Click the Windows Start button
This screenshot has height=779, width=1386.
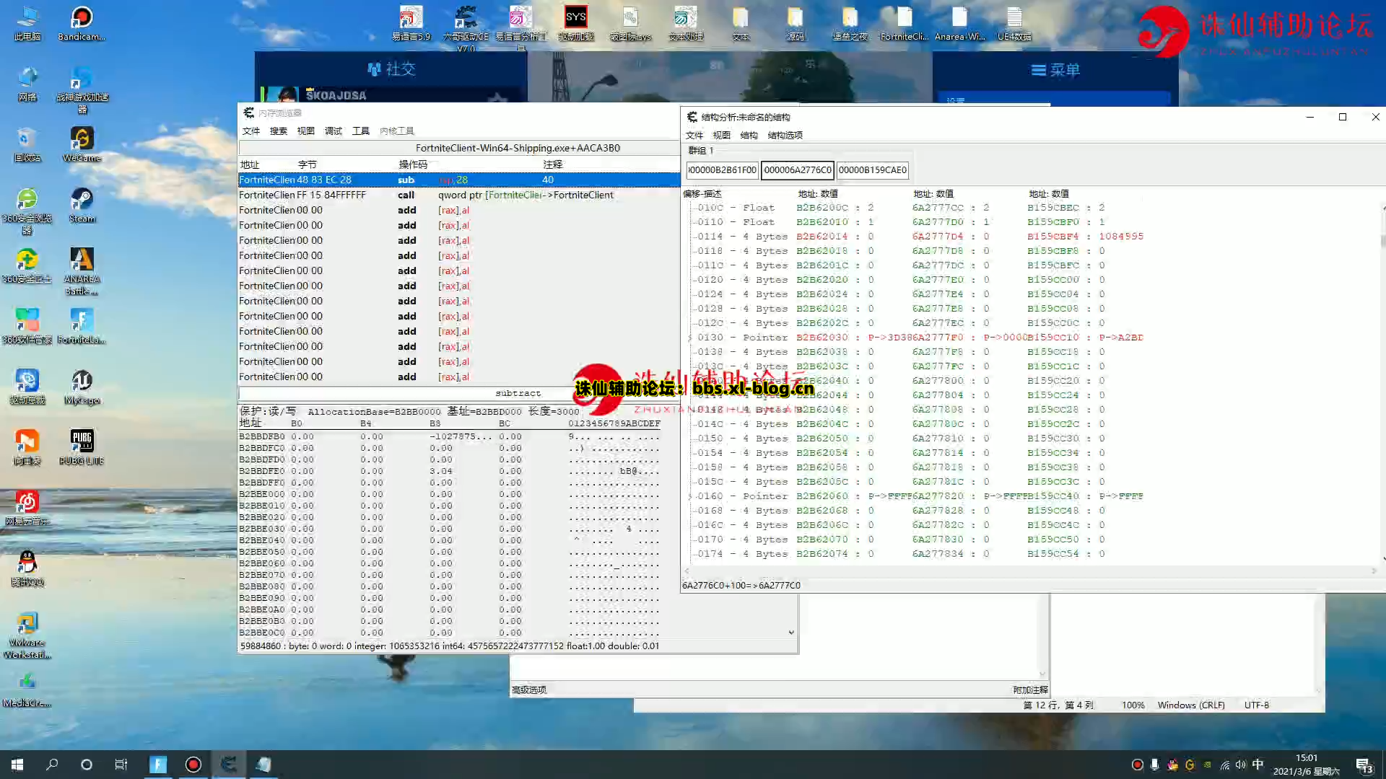(x=17, y=765)
